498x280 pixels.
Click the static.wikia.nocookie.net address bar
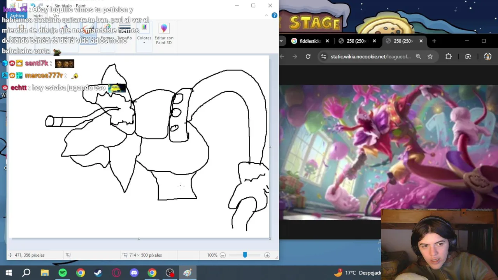[x=370, y=56]
